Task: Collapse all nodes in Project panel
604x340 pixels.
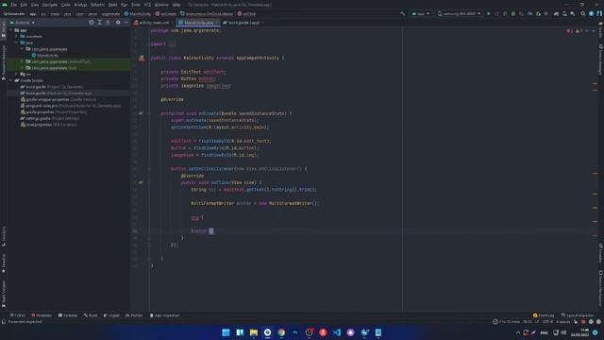Action: pyautogui.click(x=108, y=23)
